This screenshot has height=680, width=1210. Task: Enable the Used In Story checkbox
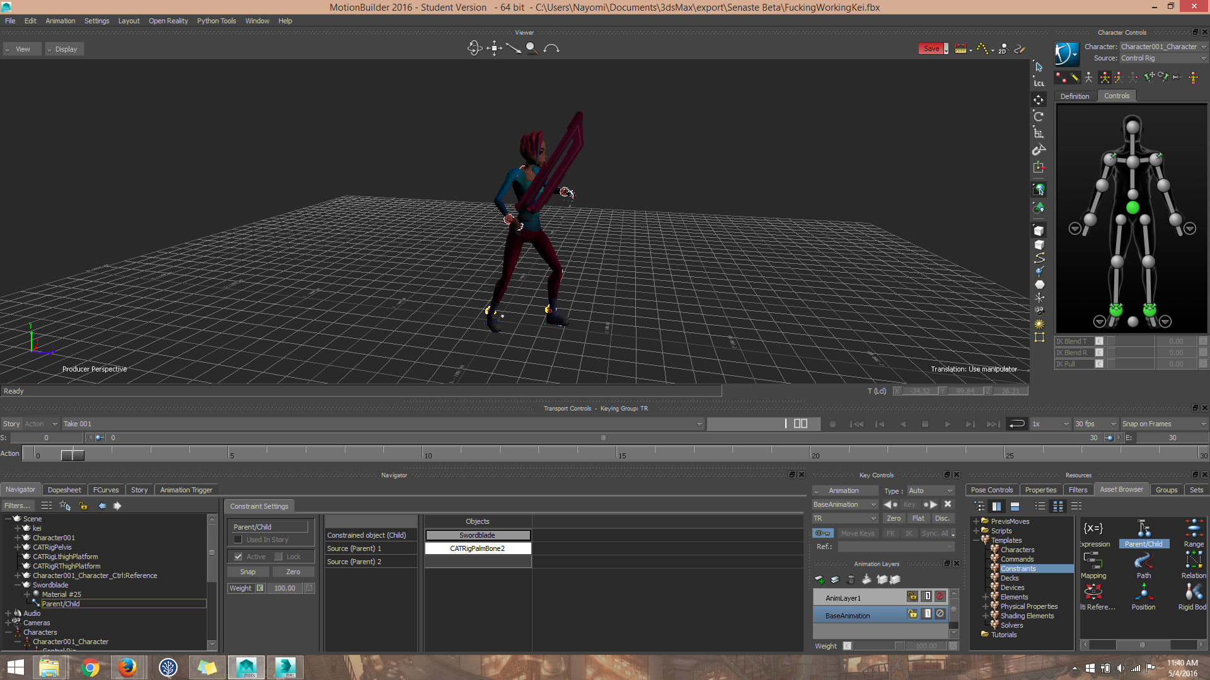[238, 540]
